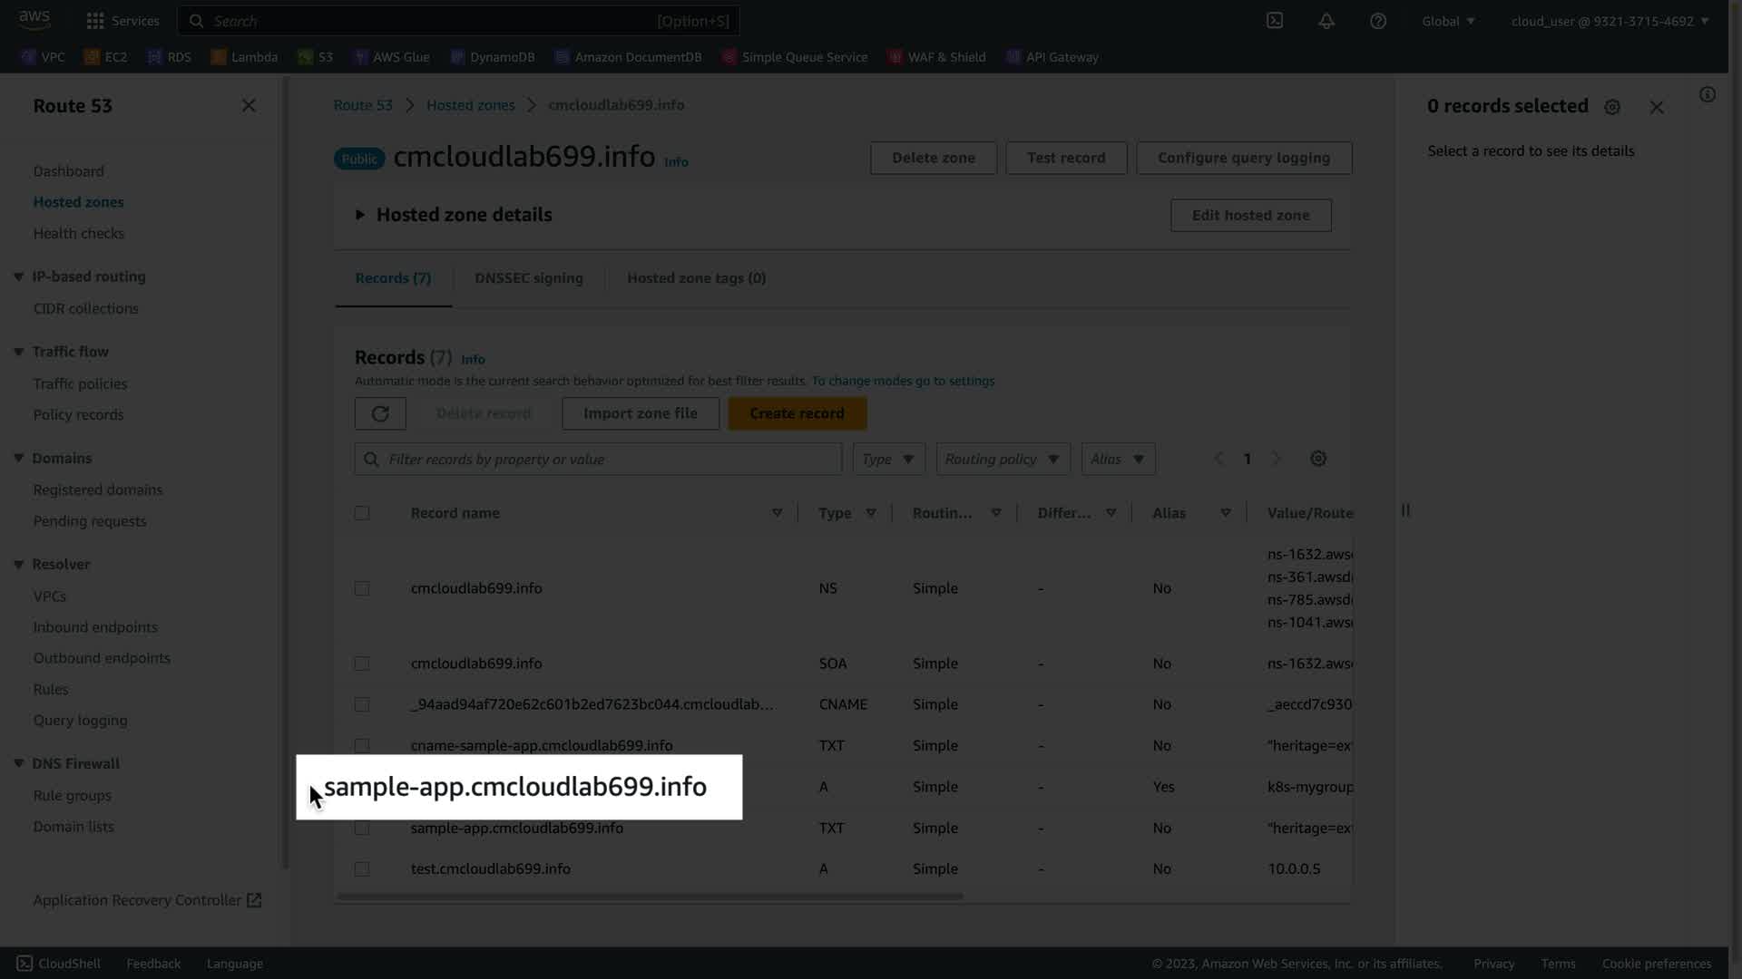Open details panel preferences gear icon

tap(1612, 107)
